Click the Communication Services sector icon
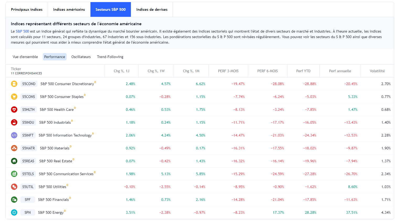 14,174
